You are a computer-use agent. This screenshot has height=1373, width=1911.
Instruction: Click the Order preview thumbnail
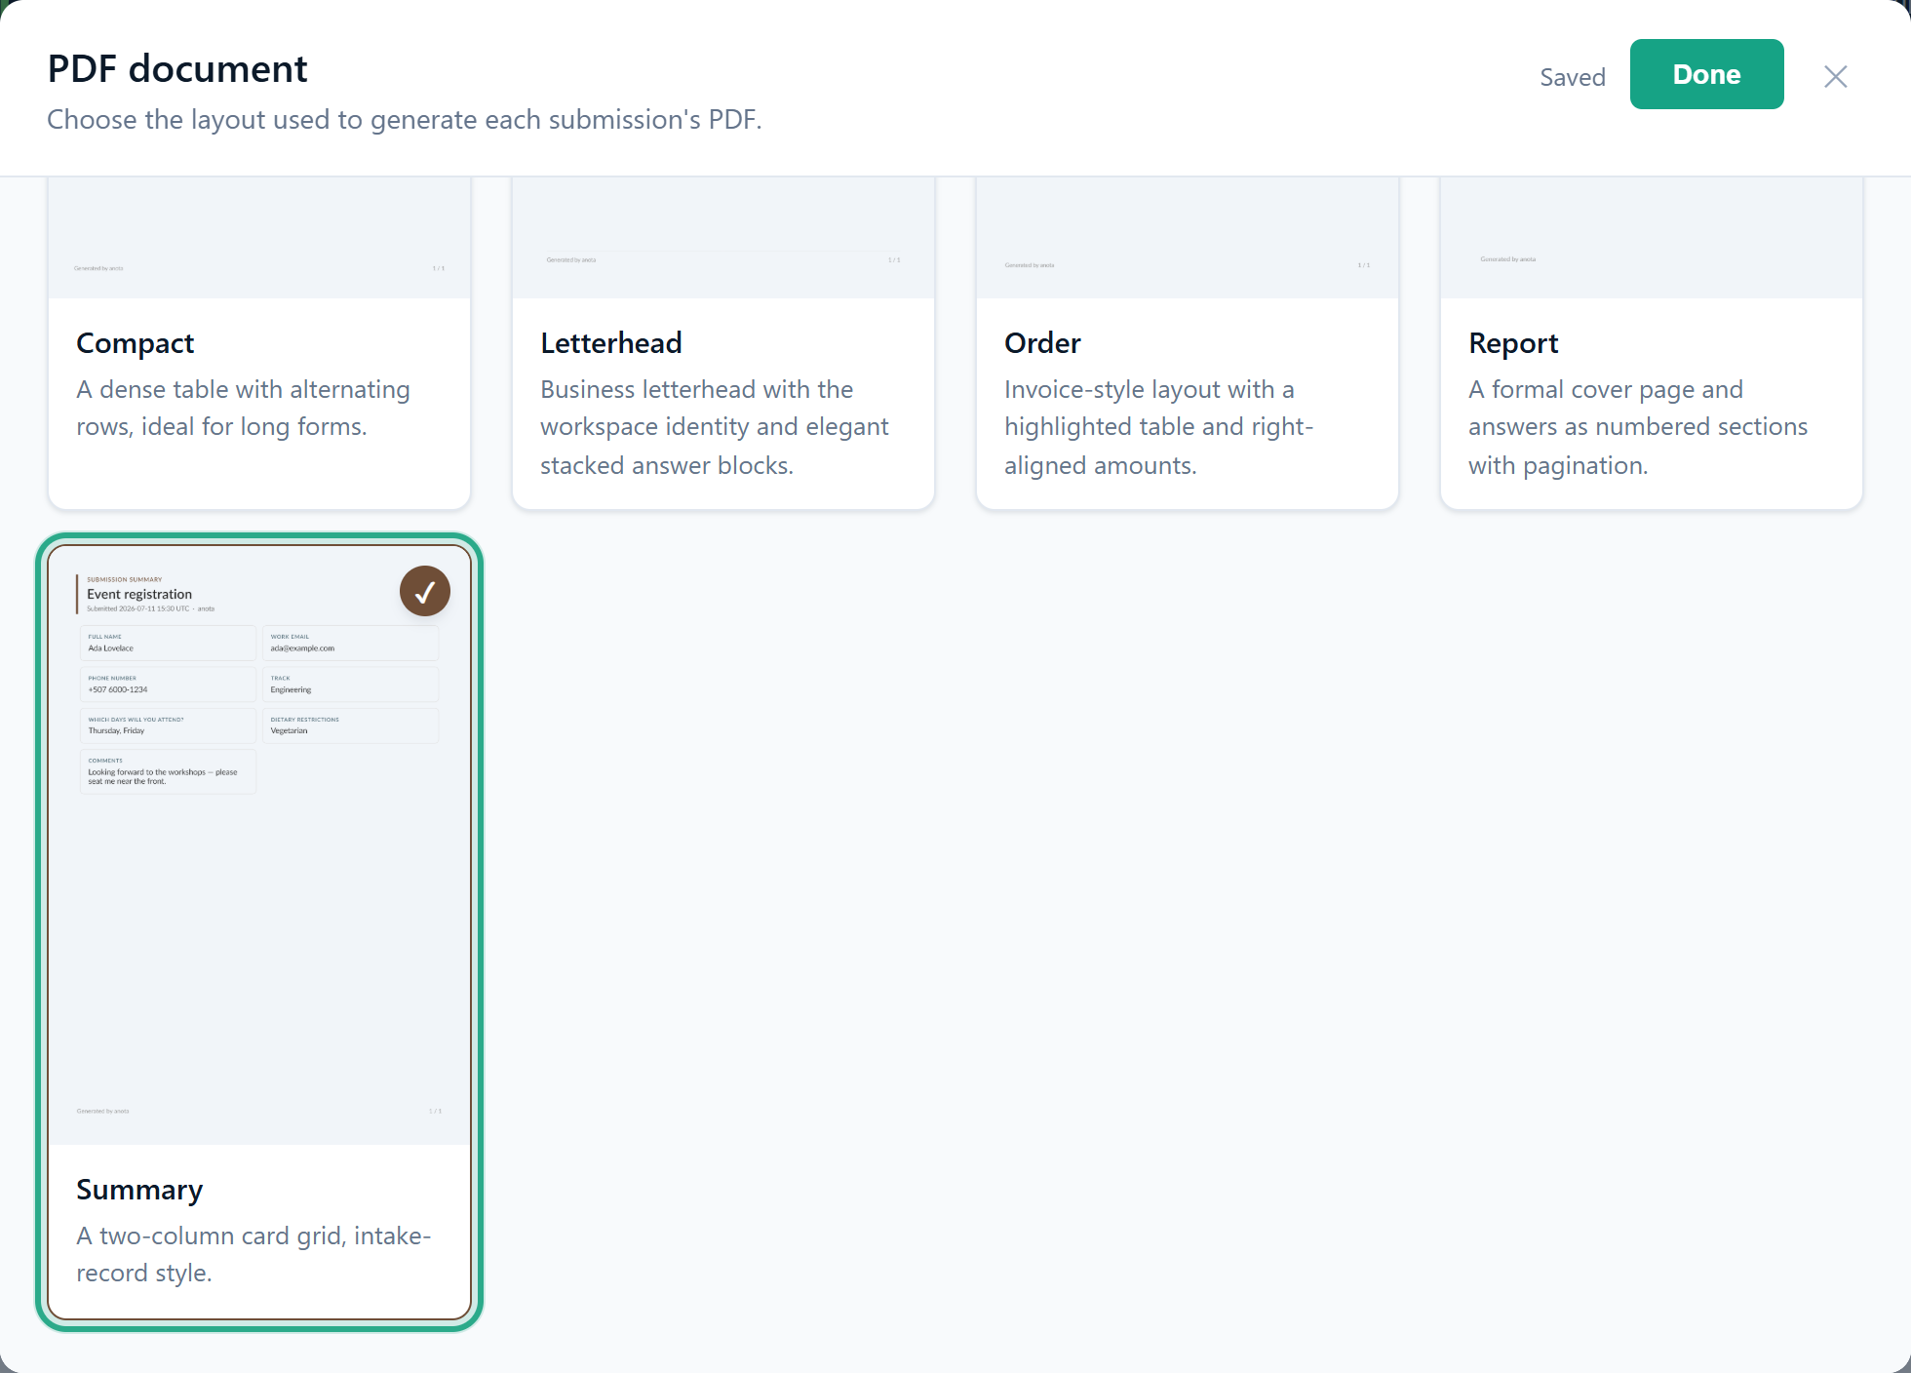[x=1188, y=238]
